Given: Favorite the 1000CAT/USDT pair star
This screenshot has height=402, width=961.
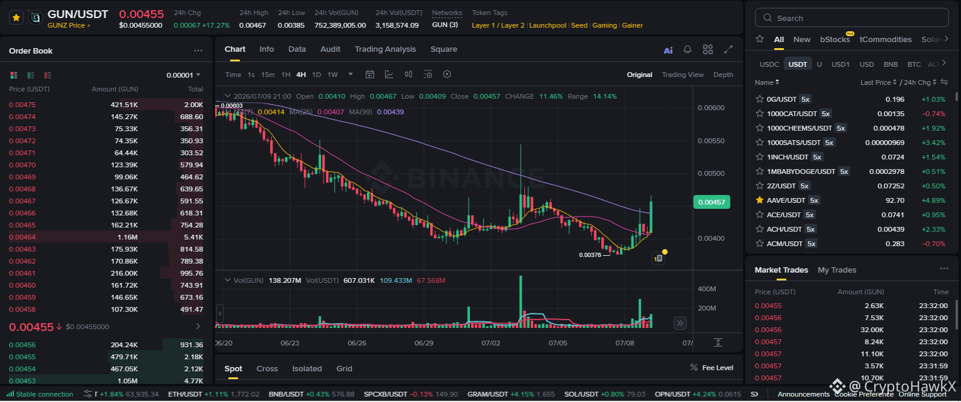Looking at the screenshot, I should click(760, 114).
